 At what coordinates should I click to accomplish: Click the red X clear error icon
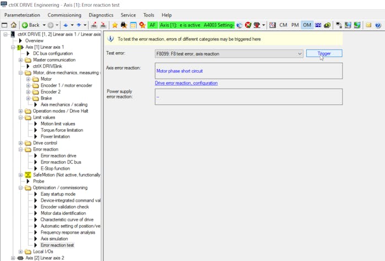(x=248, y=25)
